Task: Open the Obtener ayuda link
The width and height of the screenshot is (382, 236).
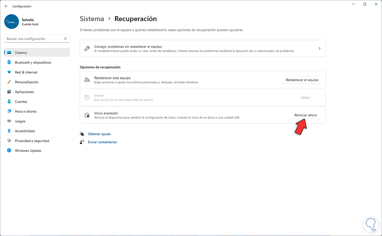Action: coord(99,134)
